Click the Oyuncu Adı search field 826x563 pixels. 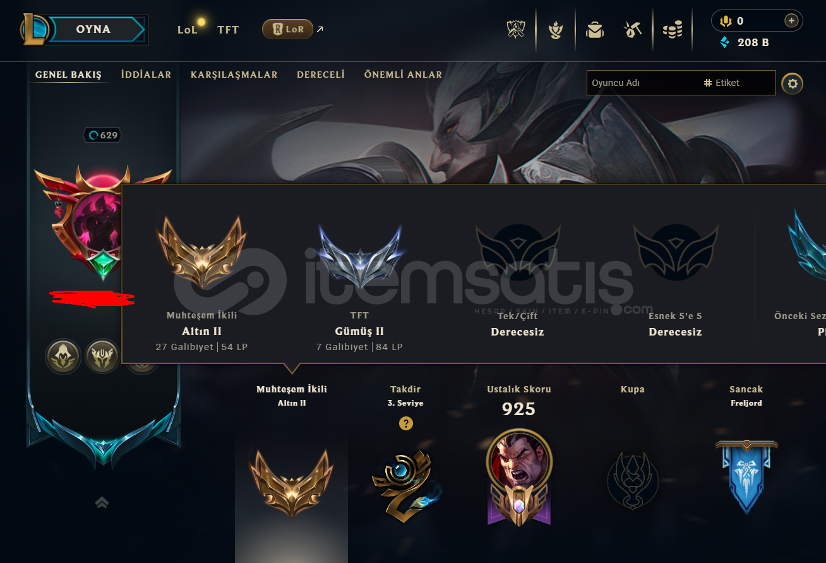[644, 83]
